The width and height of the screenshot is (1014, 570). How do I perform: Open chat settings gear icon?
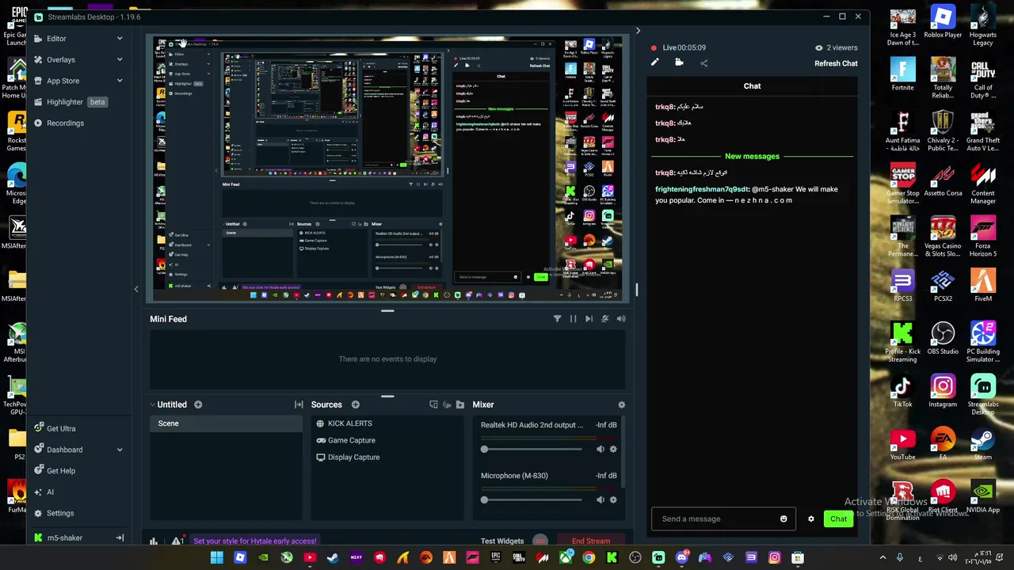(x=810, y=519)
